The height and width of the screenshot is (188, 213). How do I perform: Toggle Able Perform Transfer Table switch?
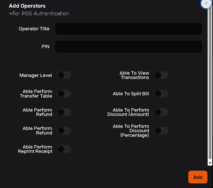click(x=64, y=94)
